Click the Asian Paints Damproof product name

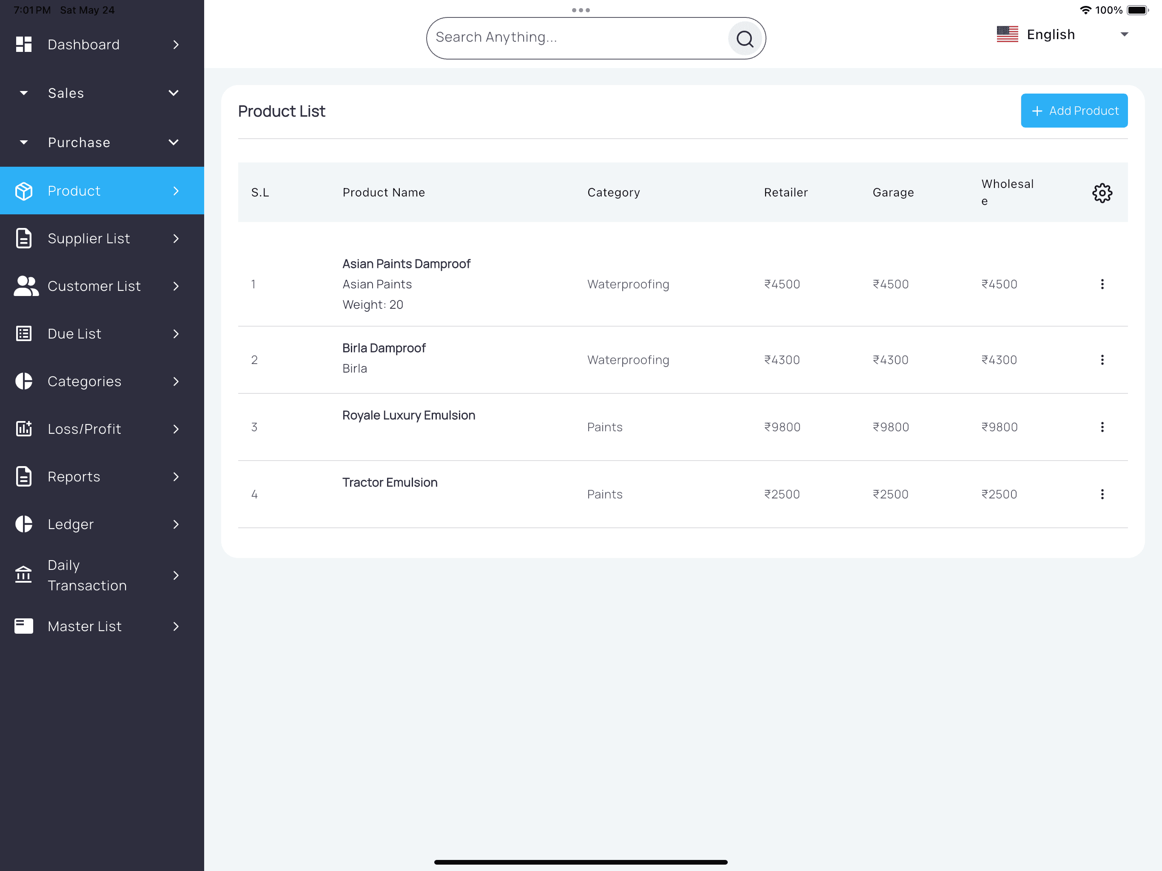(x=406, y=264)
